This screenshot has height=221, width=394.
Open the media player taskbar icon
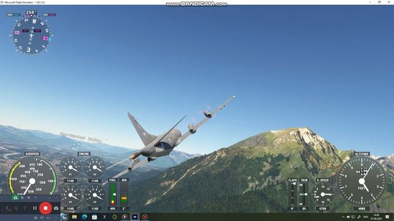coord(124,217)
